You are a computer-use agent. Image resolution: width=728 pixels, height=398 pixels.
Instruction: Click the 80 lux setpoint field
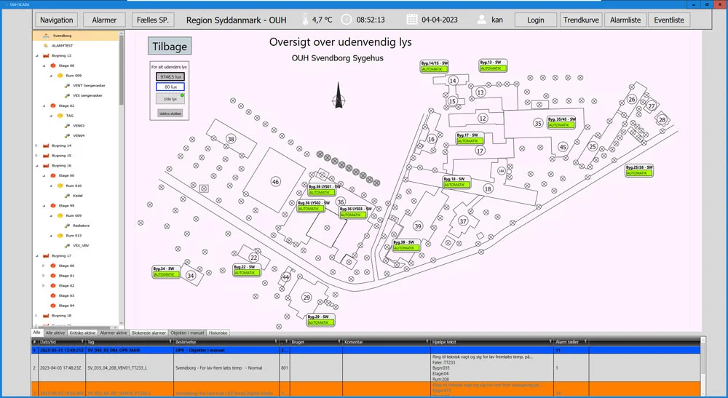tap(170, 87)
